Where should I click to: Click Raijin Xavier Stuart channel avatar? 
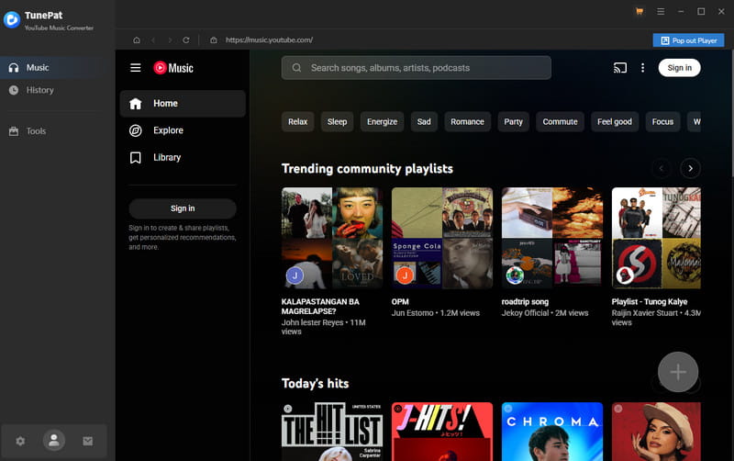(x=625, y=275)
